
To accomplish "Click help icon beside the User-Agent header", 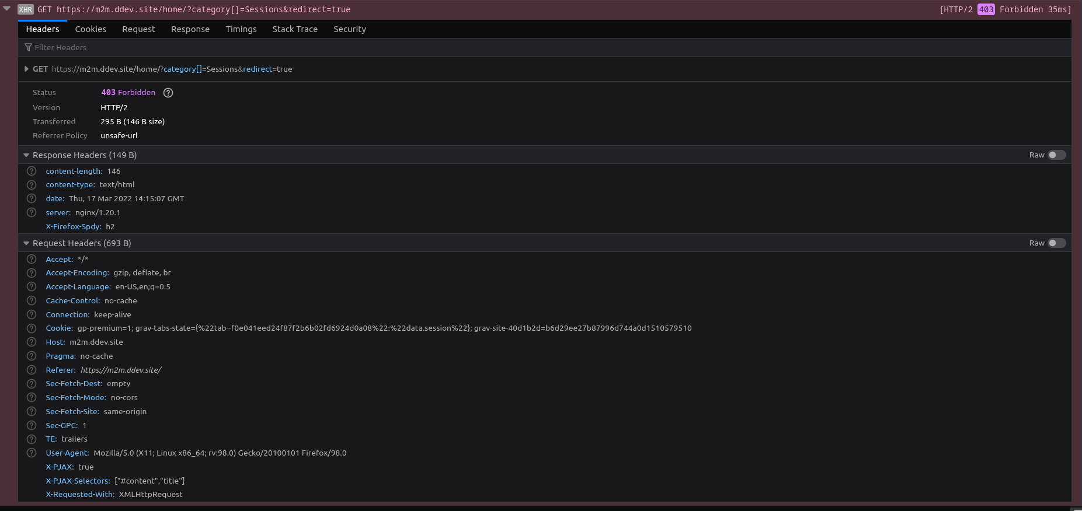I will (x=32, y=453).
